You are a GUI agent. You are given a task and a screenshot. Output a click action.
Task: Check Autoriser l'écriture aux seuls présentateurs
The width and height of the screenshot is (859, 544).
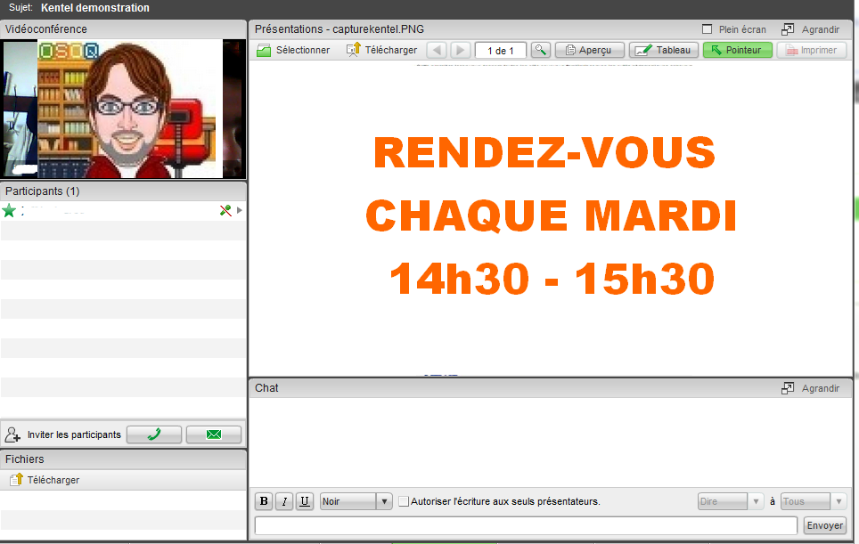coord(403,501)
